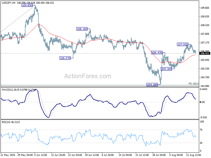Click the 106.470 price label
This screenshot has height=158, width=211.
157,53
